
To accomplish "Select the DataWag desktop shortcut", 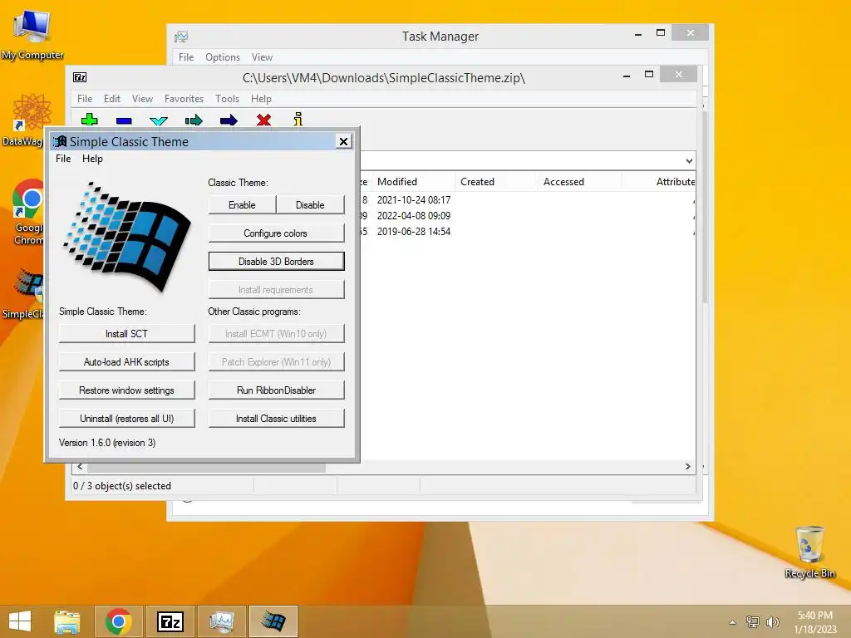I will pyautogui.click(x=22, y=120).
